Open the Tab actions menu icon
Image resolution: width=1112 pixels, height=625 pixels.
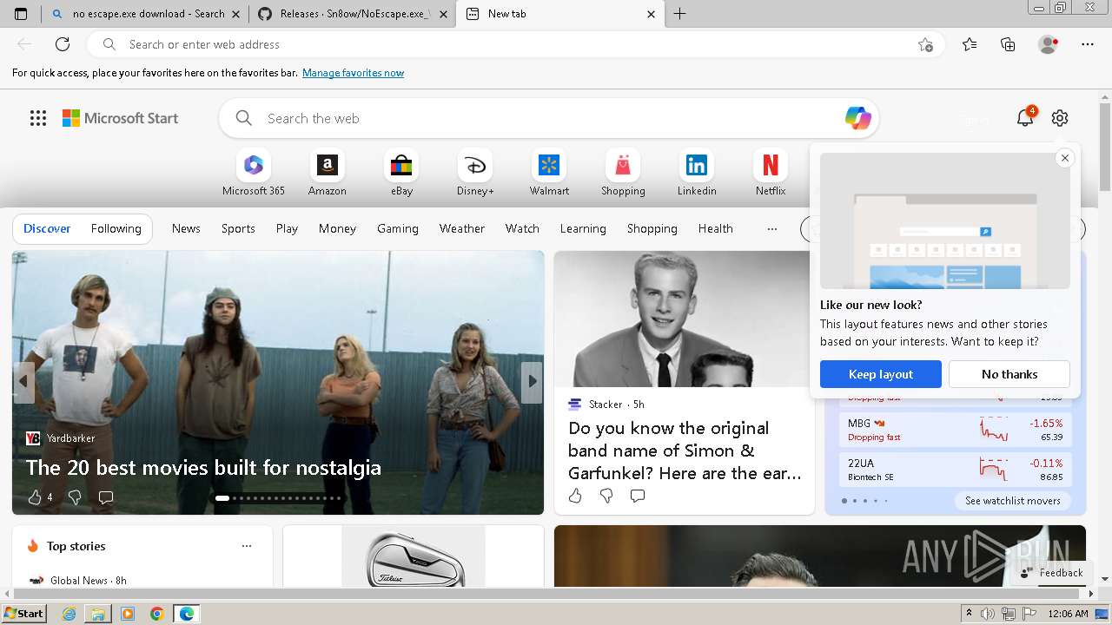tap(21, 14)
